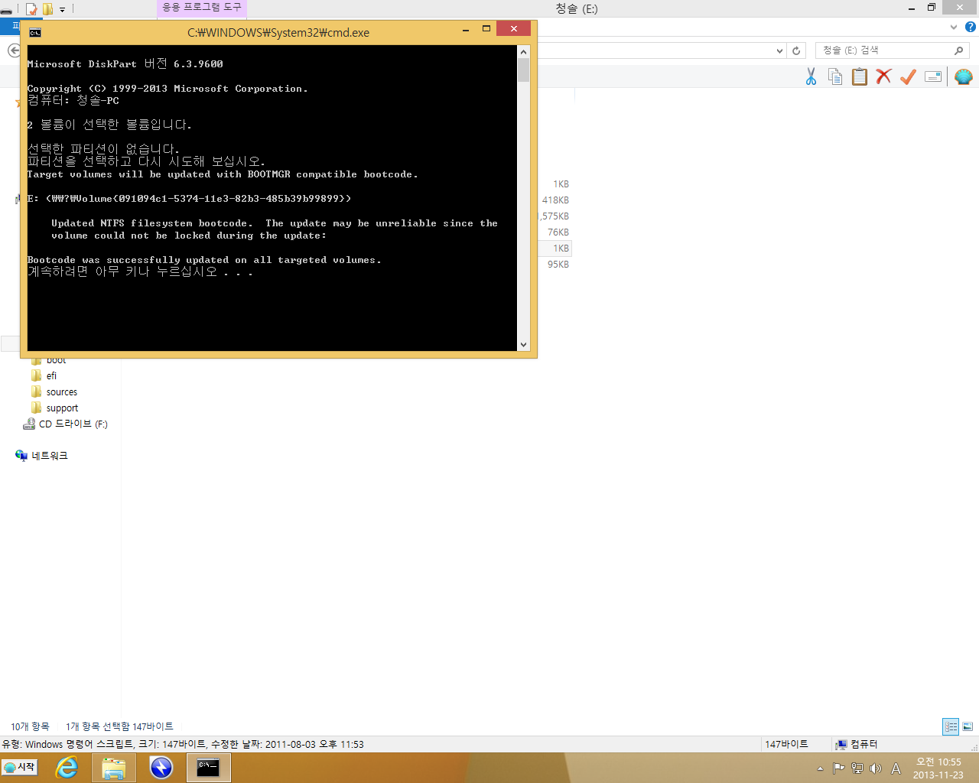Click the network tray icon
The width and height of the screenshot is (979, 783).
tap(857, 768)
